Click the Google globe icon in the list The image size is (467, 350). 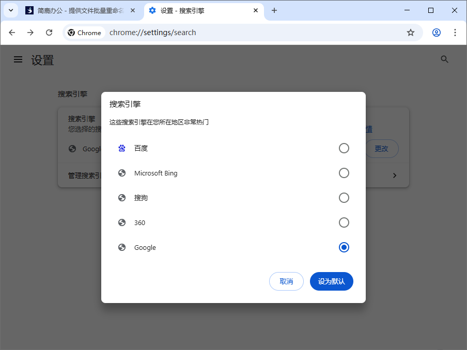tap(122, 247)
